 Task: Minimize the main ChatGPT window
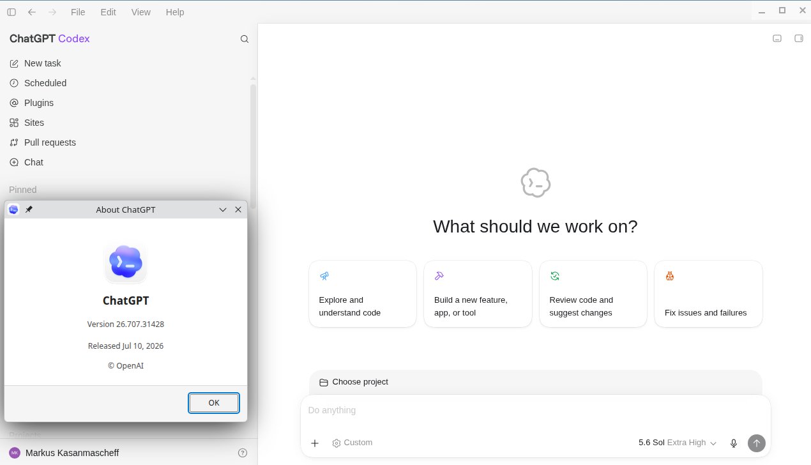(x=761, y=11)
